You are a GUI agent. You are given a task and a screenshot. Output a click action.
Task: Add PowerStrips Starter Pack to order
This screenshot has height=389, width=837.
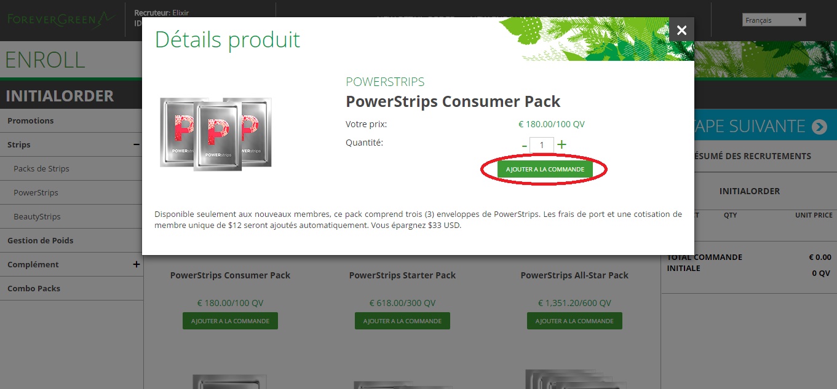(x=402, y=321)
